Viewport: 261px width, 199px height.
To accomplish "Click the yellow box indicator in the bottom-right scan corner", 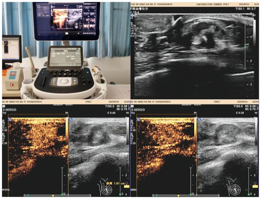I will [255, 186].
